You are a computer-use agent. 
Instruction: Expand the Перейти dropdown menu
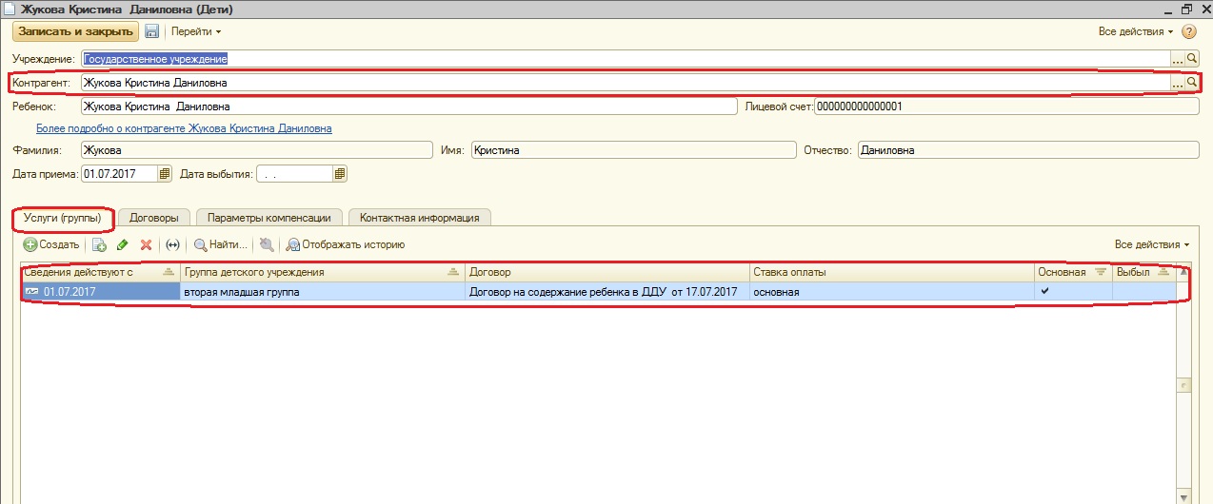click(195, 31)
